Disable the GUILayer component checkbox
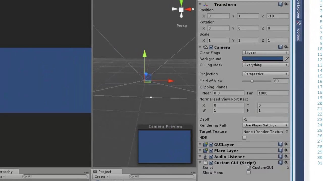The height and width of the screenshot is (181, 323). (211, 145)
